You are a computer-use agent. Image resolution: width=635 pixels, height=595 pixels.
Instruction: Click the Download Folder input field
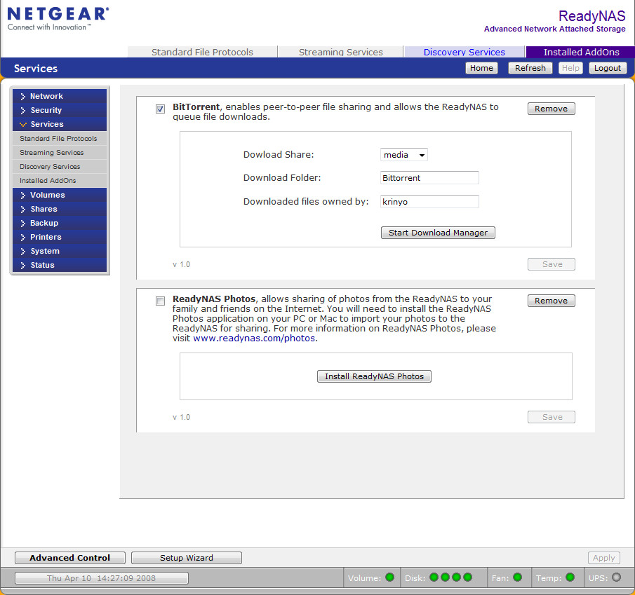tap(429, 178)
